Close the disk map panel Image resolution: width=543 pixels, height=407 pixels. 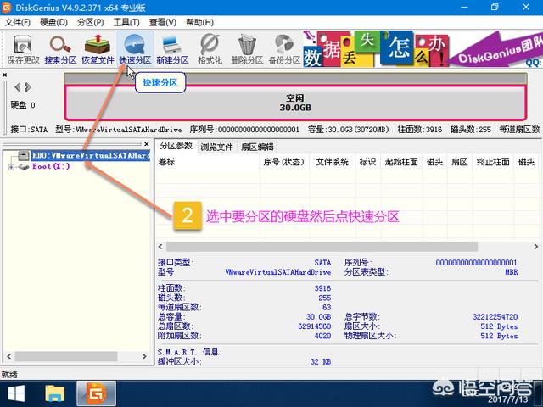coord(4,75)
